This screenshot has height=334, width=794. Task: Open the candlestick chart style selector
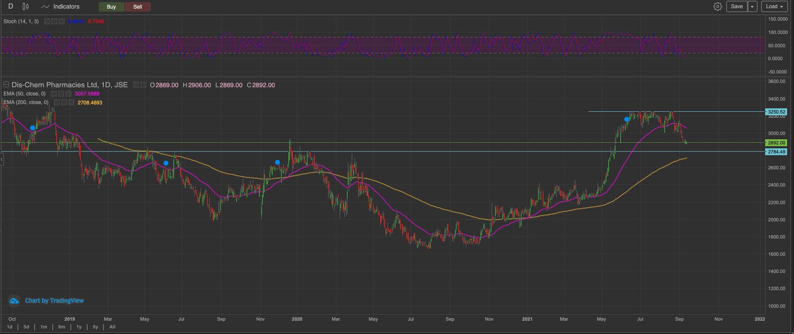click(25, 6)
